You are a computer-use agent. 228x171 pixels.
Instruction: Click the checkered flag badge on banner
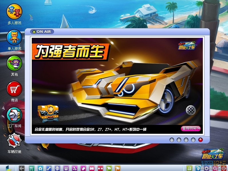[191, 110]
